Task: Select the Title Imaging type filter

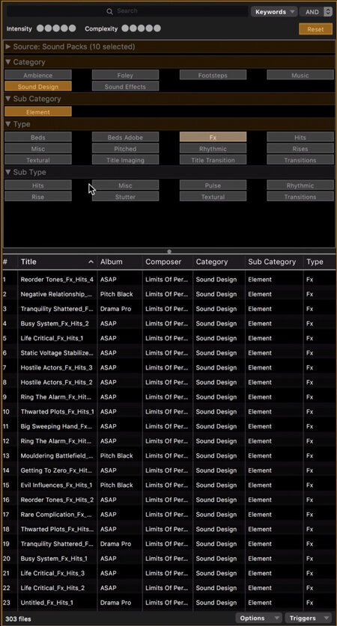Action: pos(125,160)
